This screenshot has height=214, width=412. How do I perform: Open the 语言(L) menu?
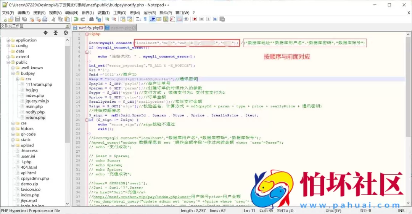(88, 13)
